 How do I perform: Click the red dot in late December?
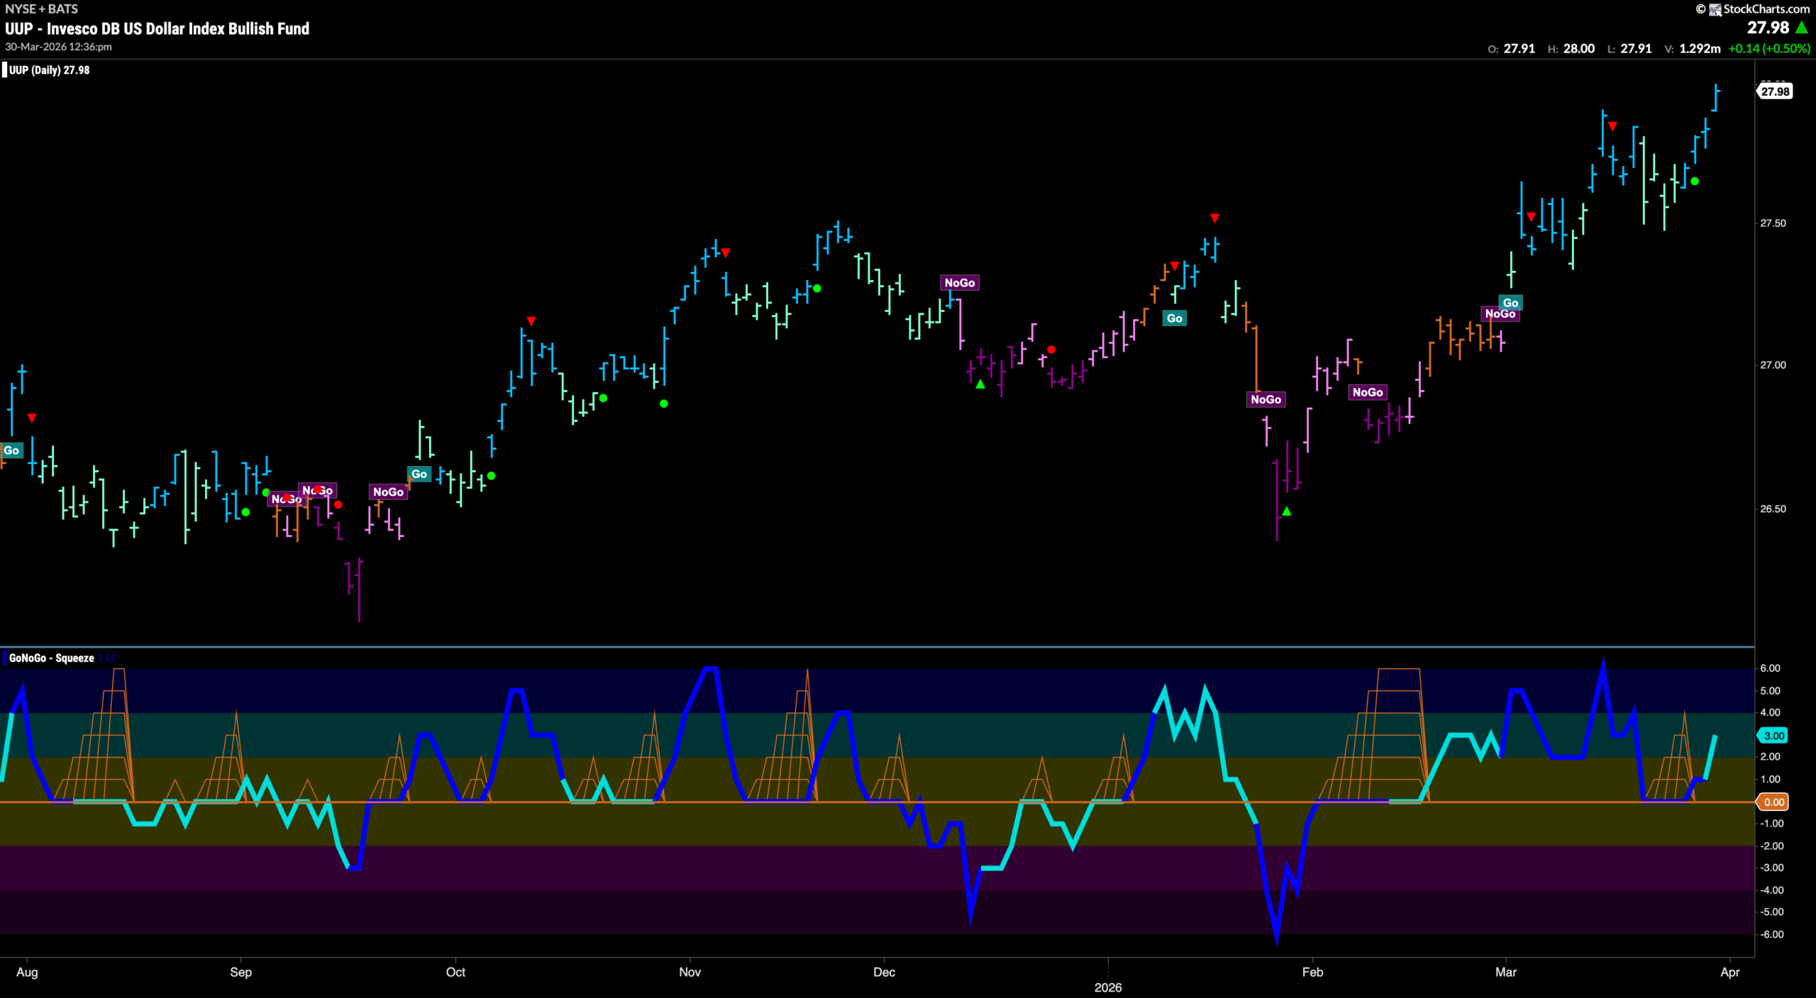[x=1051, y=350]
